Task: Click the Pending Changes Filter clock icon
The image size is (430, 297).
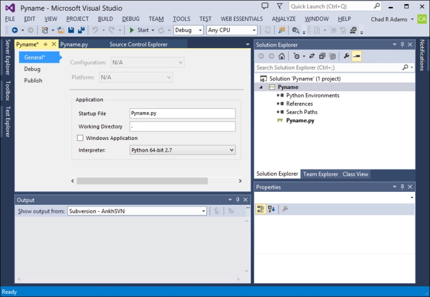Action: 297,56
